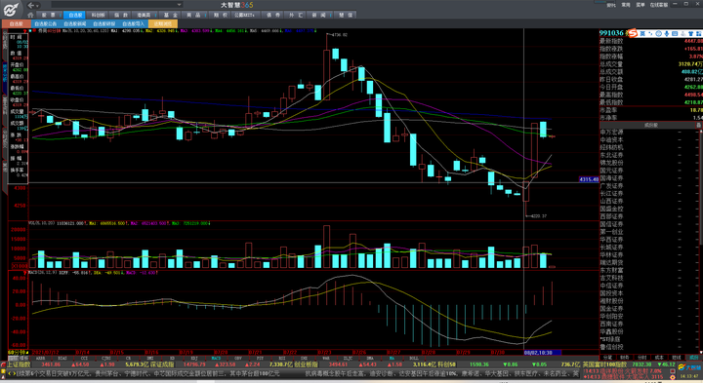703x383 pixels.
Task: Open the 债券 main tab
Action: click(273, 15)
